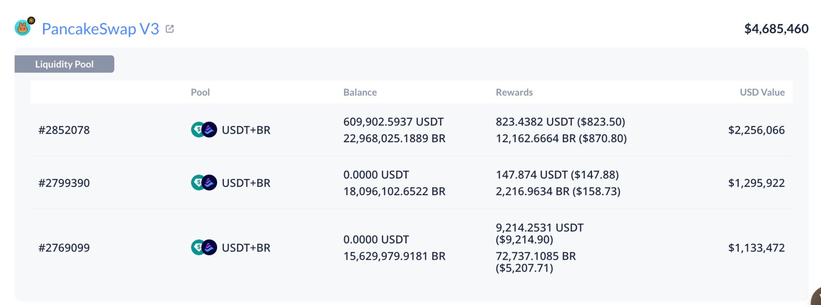Click the 22,968,025.1889 BR balance
821x305 pixels.
394,138
